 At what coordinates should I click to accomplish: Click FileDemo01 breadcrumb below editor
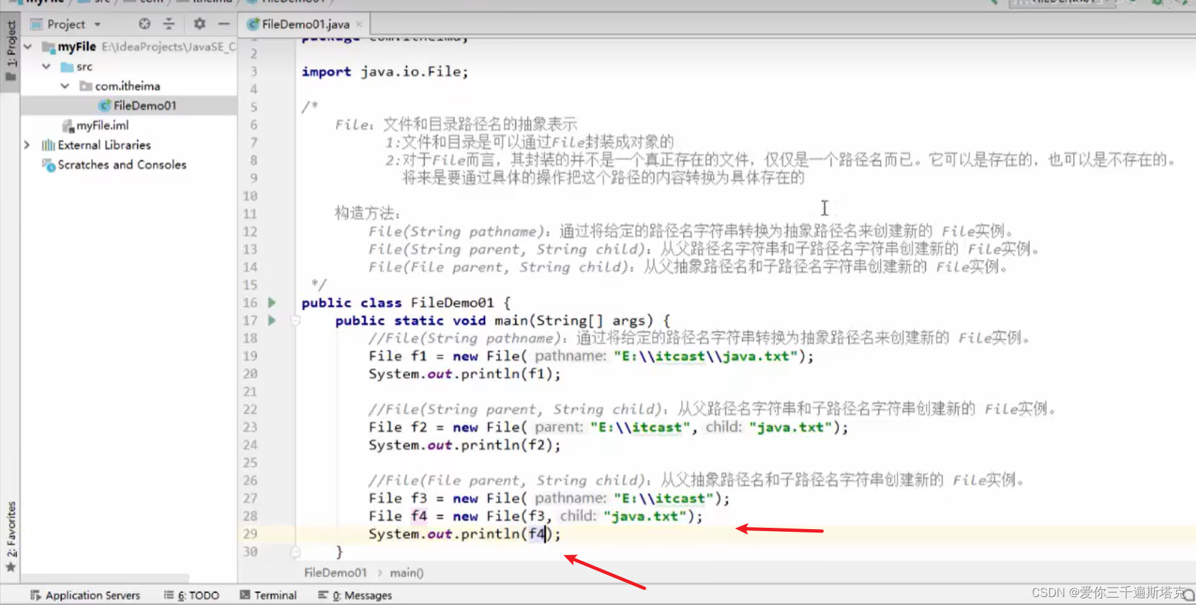tap(335, 572)
